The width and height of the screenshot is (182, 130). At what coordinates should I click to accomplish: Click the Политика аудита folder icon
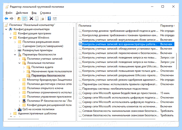(x=28, y=67)
